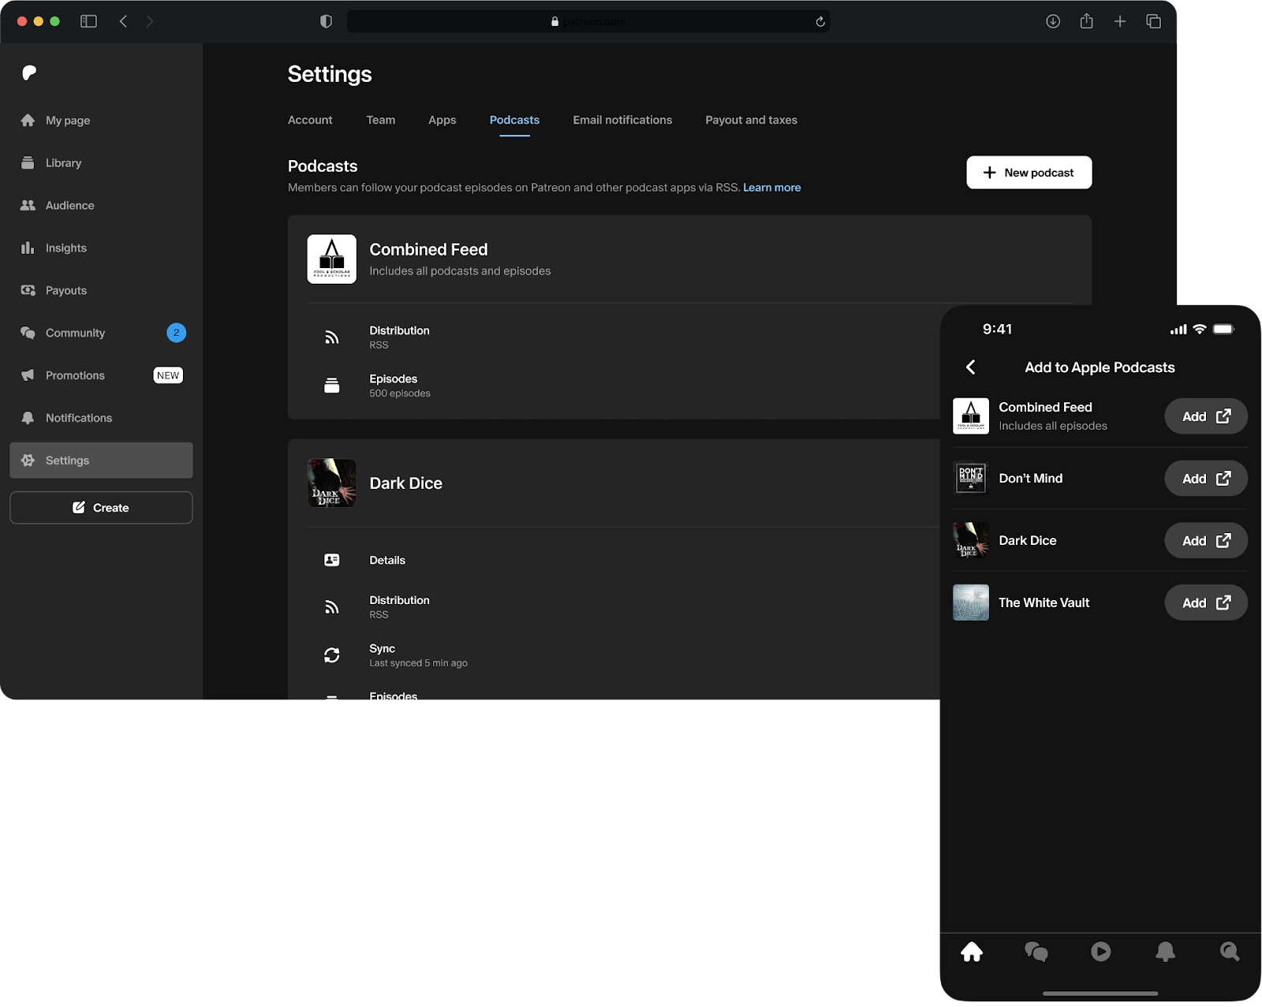Tap the mobile home tab icon
Screen dimensions: 1262x1007
[x=972, y=952]
